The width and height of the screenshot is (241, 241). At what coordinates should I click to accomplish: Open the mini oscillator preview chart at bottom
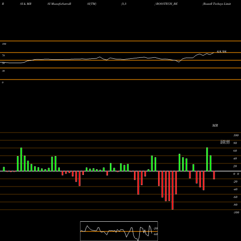119,231
